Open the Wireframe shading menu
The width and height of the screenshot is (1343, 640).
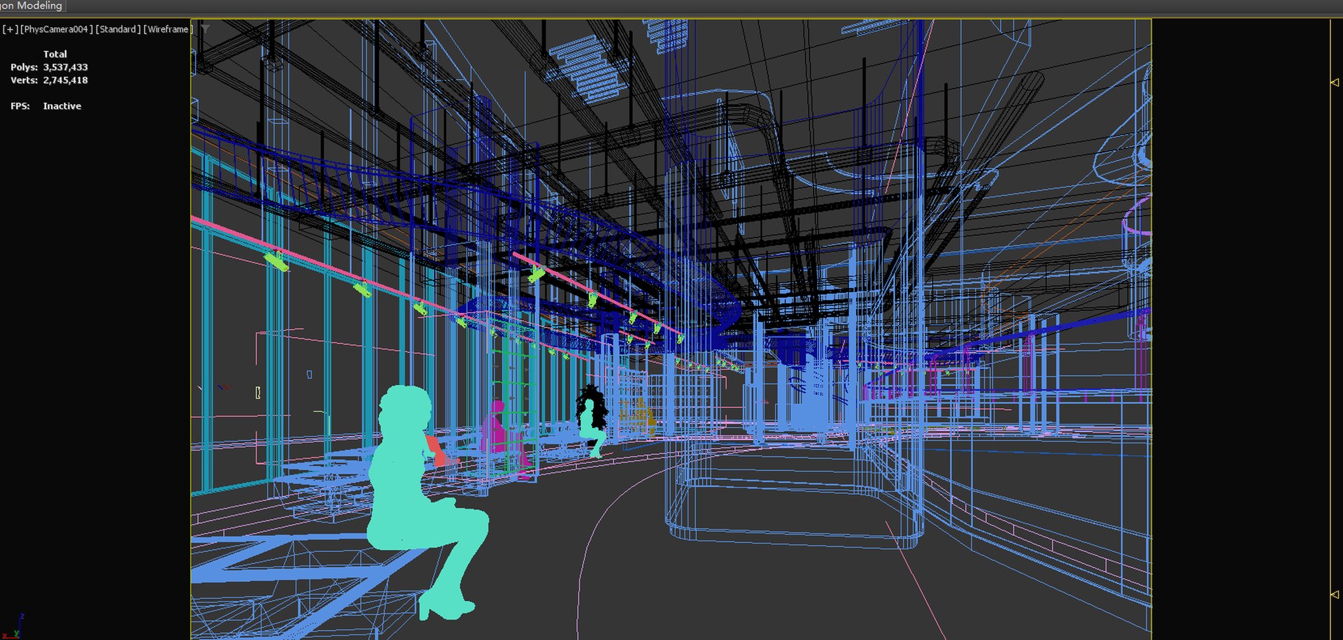pyautogui.click(x=168, y=29)
